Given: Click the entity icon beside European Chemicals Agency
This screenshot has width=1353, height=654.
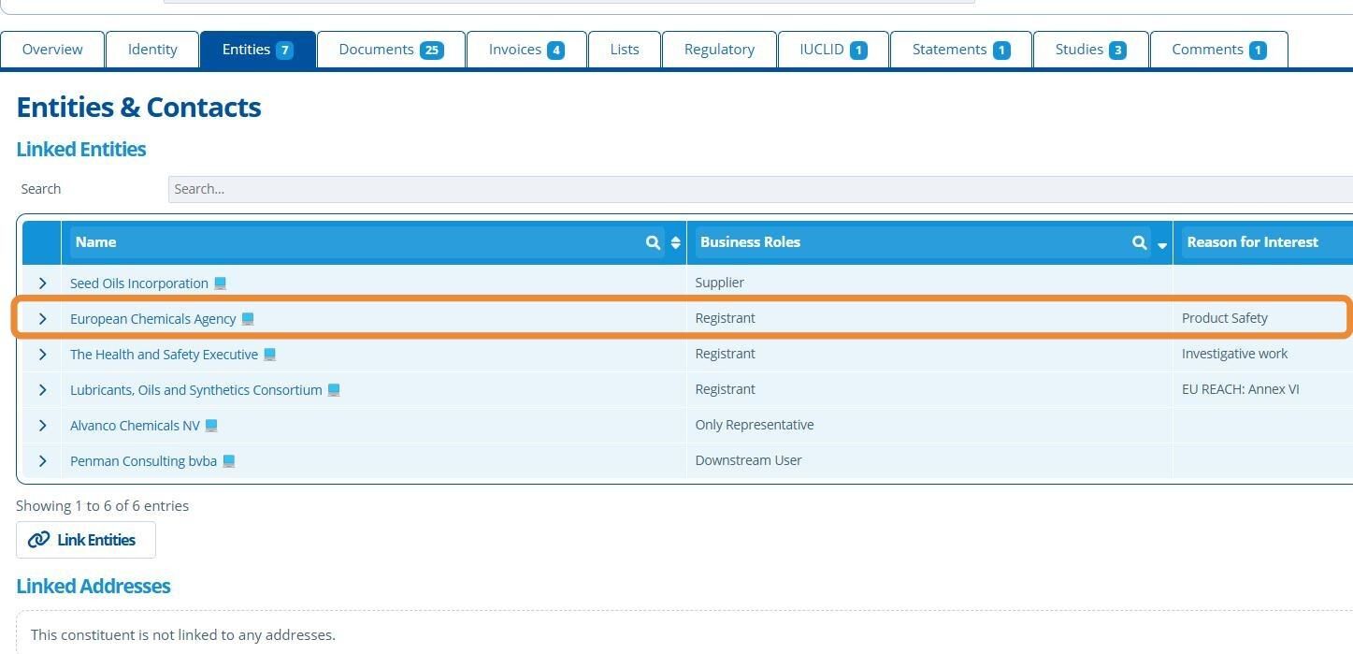Looking at the screenshot, I should pos(248,319).
